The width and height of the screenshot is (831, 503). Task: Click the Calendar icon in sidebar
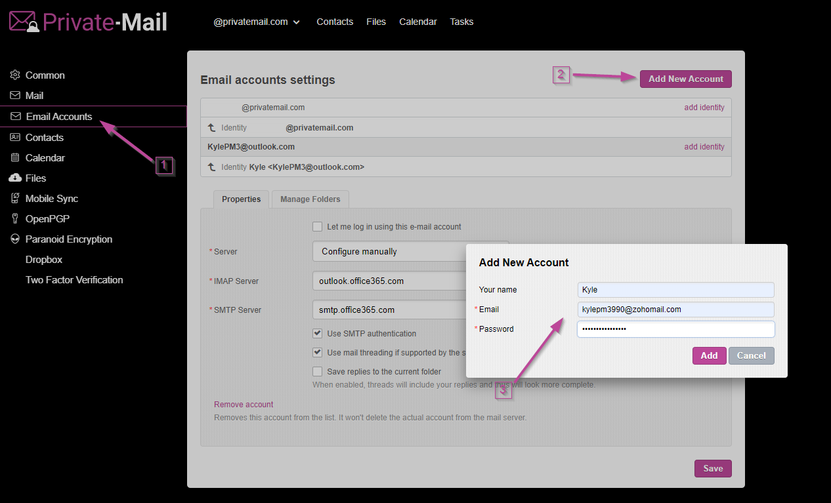coord(15,158)
